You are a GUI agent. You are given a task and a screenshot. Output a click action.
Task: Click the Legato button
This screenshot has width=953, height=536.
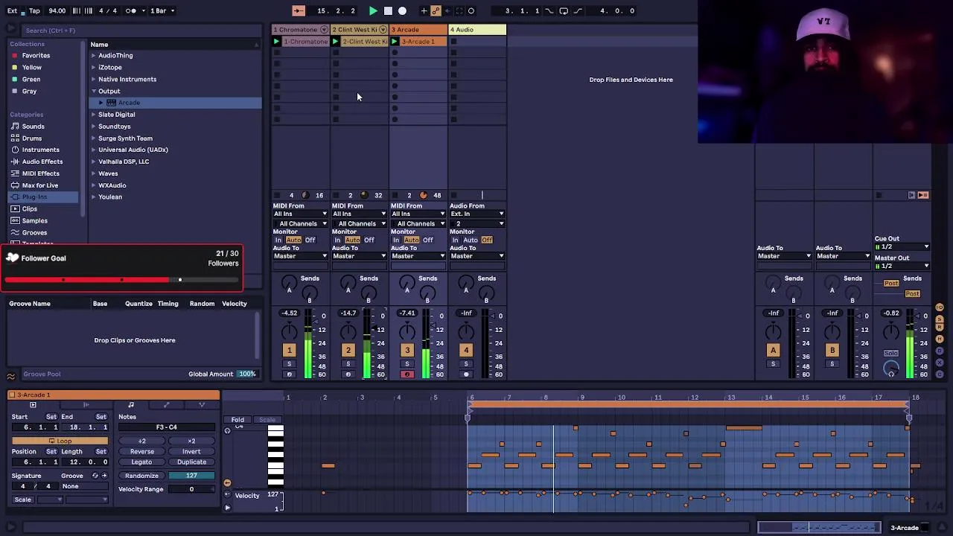pyautogui.click(x=142, y=462)
